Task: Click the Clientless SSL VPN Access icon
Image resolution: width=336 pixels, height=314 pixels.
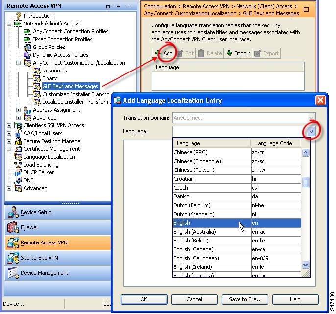Action: [x=18, y=125]
